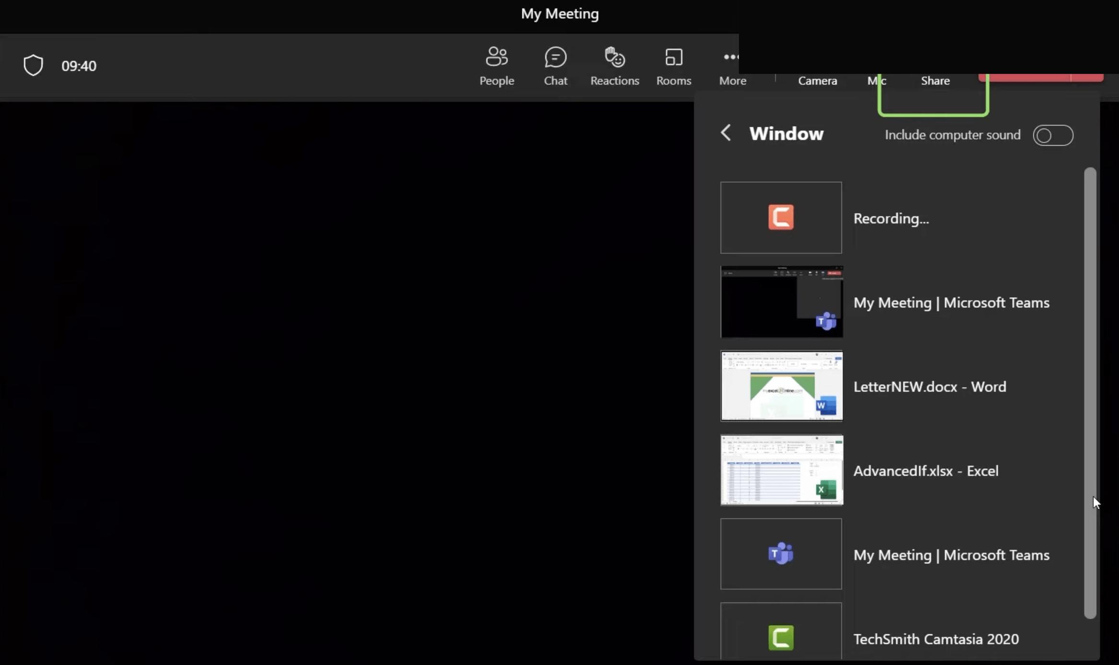Click the Share button
Screen dimensions: 1119x665
(x=935, y=81)
